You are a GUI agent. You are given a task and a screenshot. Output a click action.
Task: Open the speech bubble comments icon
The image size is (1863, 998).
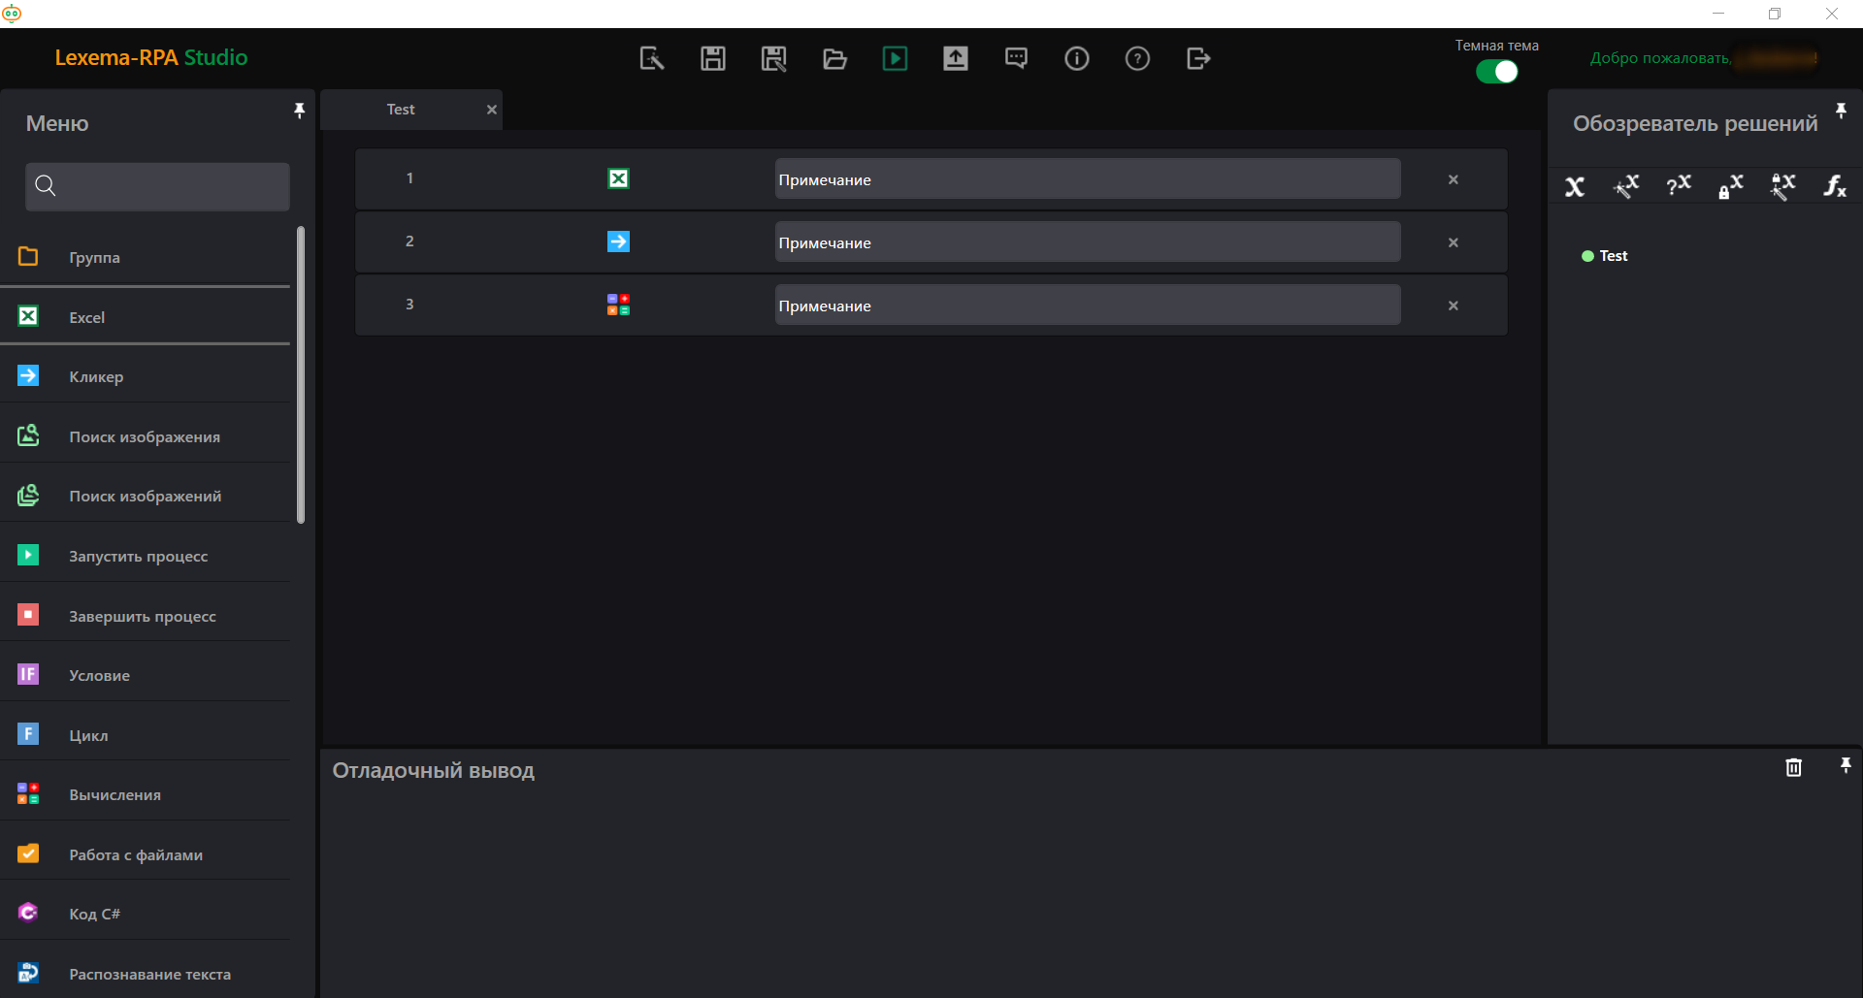[x=1016, y=58]
